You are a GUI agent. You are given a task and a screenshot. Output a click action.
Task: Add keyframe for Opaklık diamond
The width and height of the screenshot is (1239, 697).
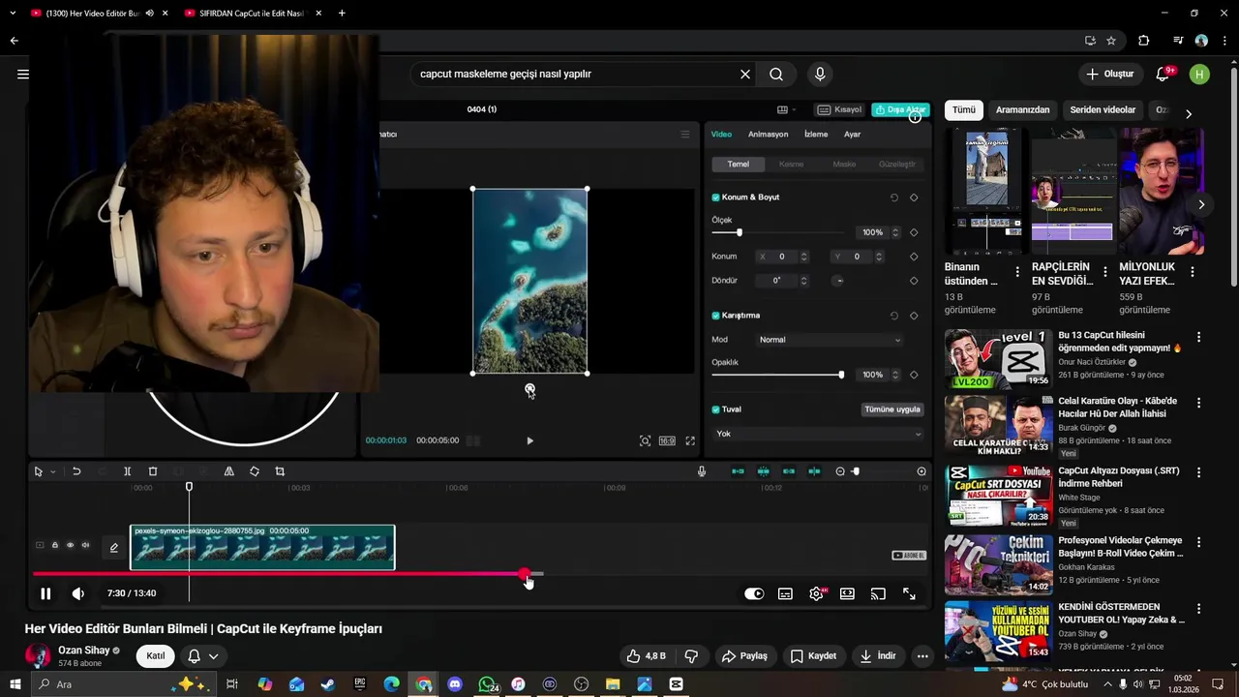coord(914,375)
